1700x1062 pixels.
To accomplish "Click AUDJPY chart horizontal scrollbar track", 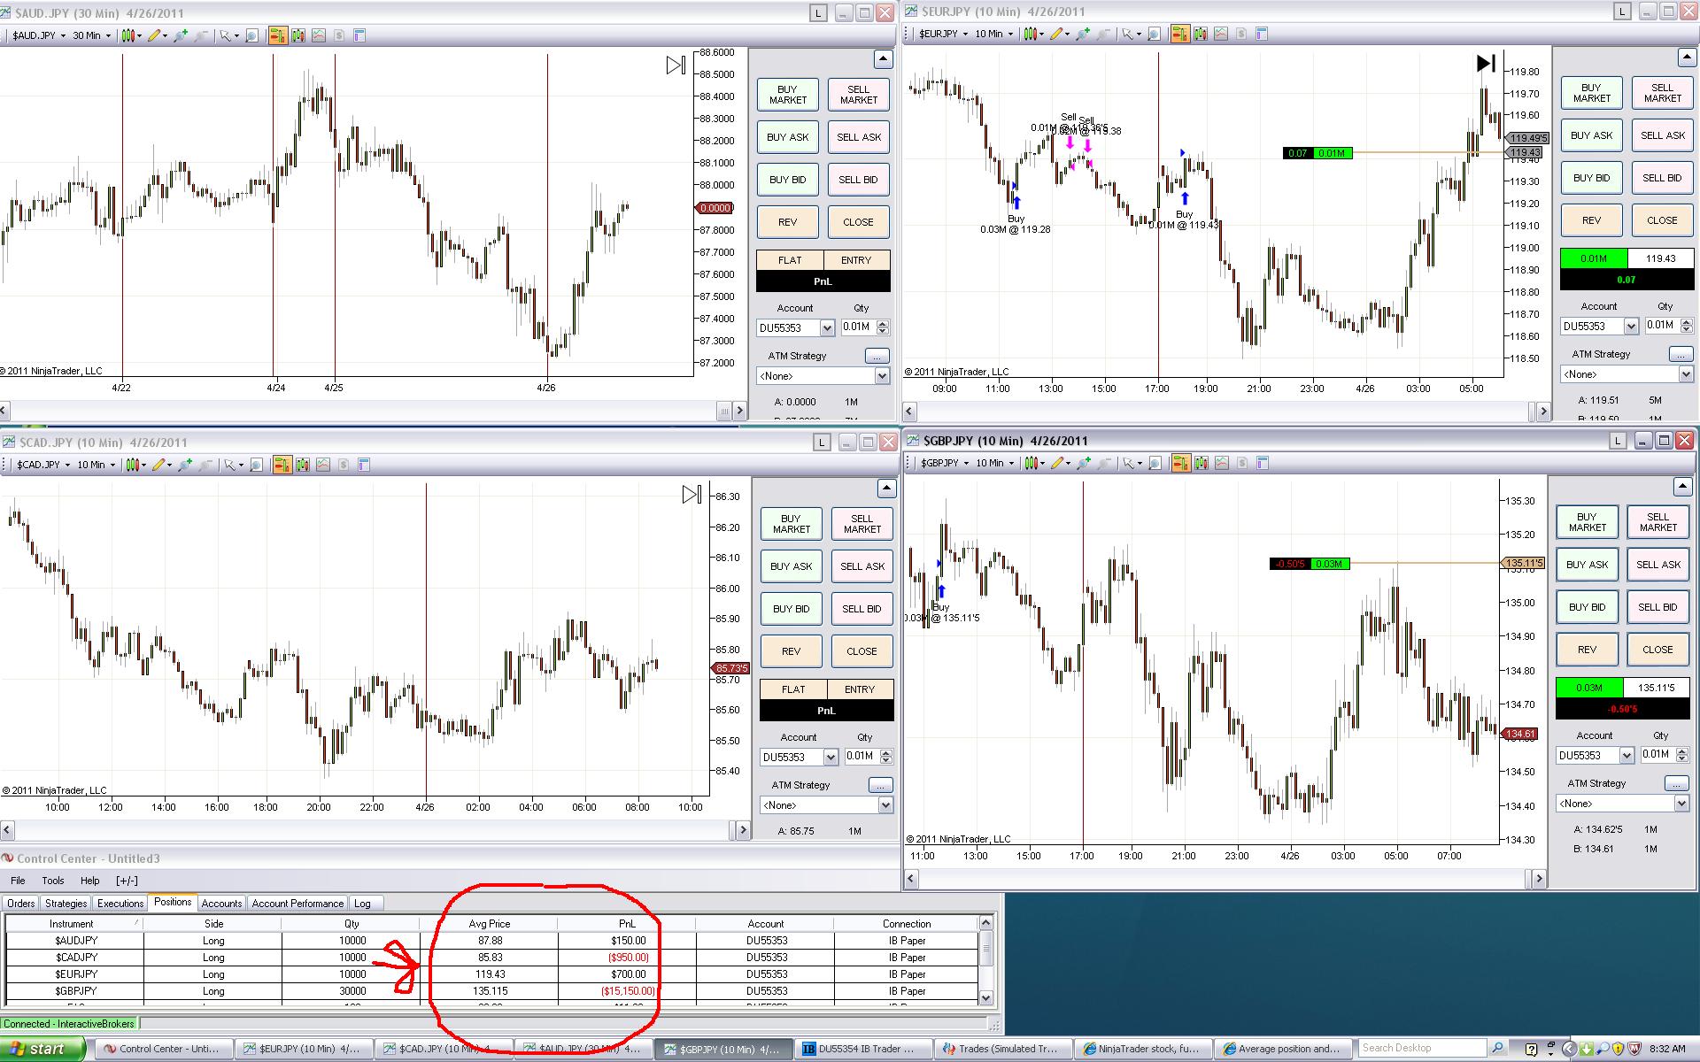I will pos(354,411).
